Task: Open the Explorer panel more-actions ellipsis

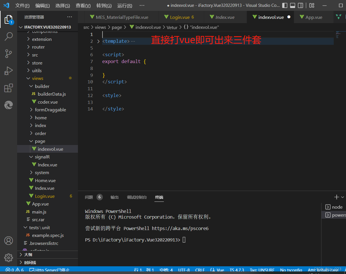Action: 70,17
